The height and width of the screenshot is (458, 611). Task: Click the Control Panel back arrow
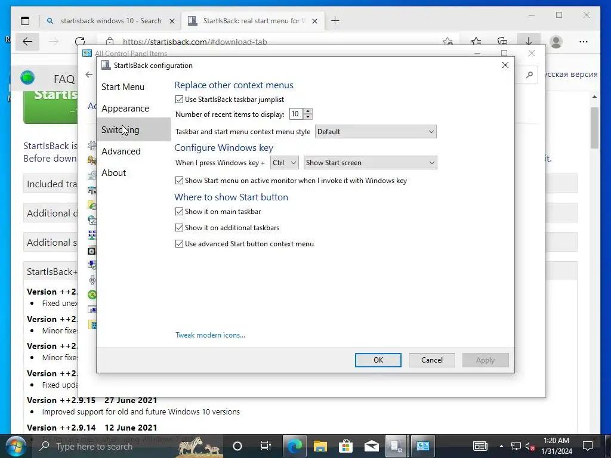(90, 75)
